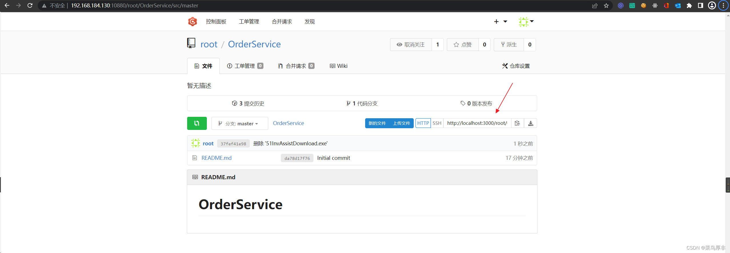Open the plus create-new dropdown

click(x=501, y=22)
